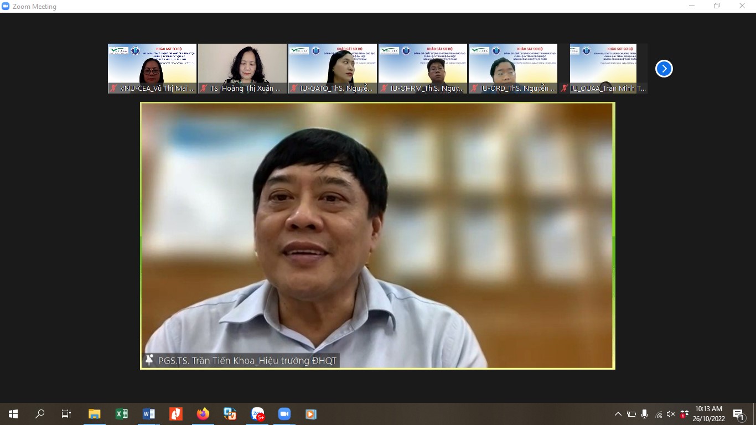Select the VNU-CEA_Vũ Thị Mai video thumbnail

tap(152, 68)
